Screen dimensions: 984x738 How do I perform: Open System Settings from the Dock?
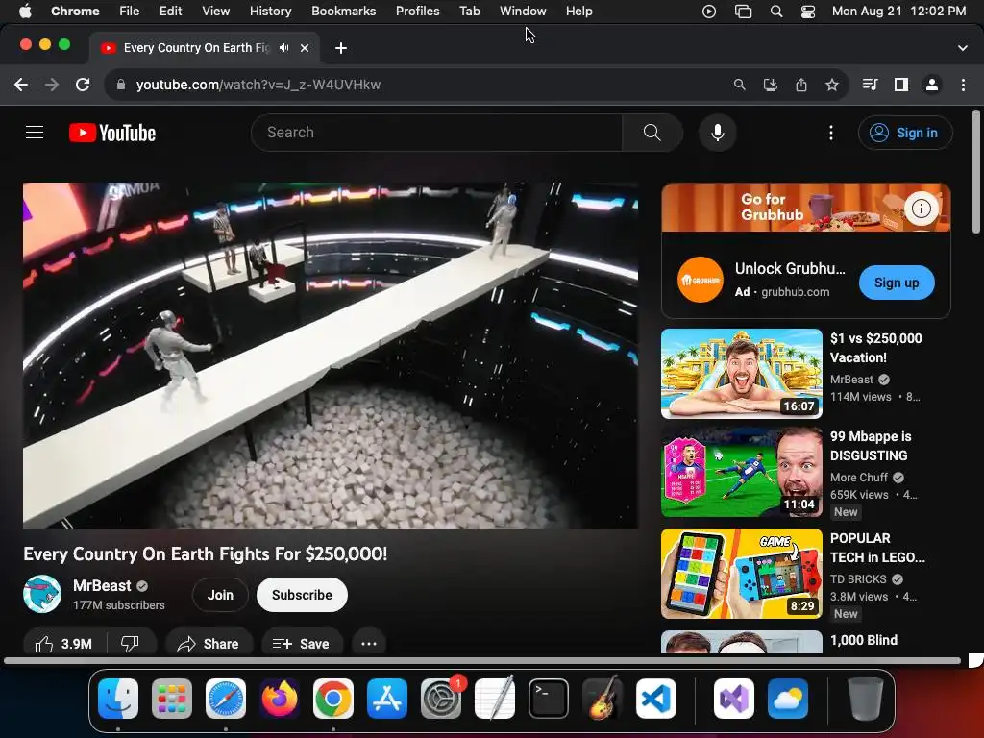click(440, 699)
